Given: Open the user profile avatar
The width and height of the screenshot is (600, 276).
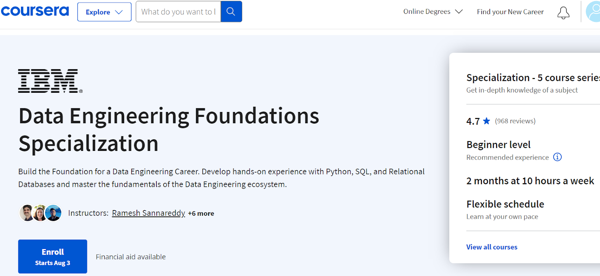Looking at the screenshot, I should pos(594,12).
